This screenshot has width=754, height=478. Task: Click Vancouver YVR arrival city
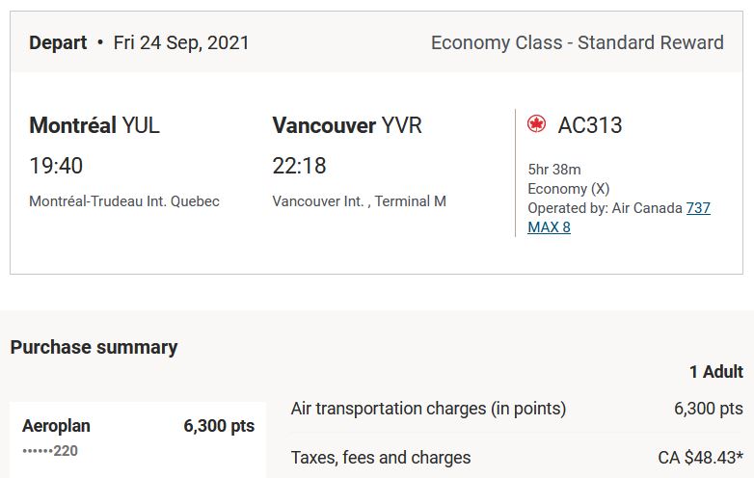point(347,125)
